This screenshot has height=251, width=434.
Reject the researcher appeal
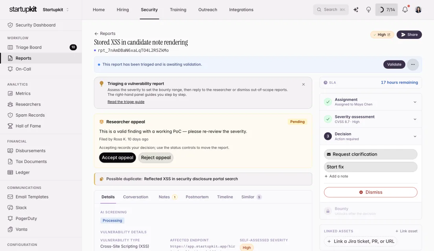pyautogui.click(x=156, y=158)
